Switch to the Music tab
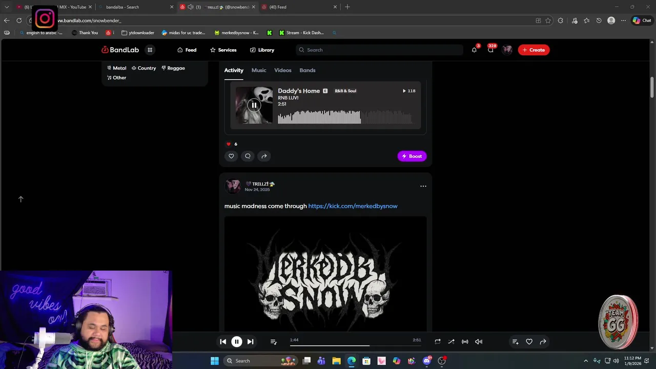The height and width of the screenshot is (369, 656). click(259, 70)
